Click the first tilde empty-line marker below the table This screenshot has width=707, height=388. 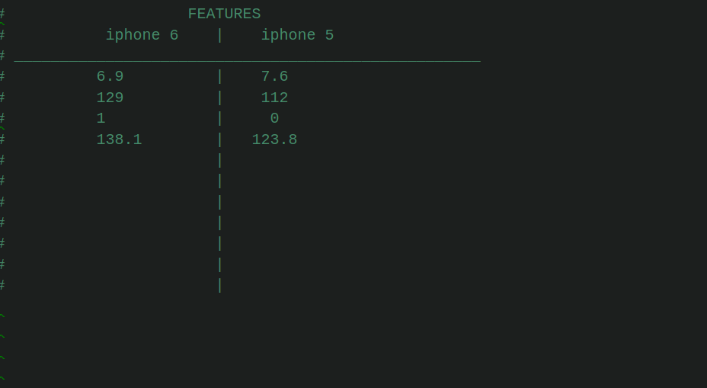click(2, 316)
